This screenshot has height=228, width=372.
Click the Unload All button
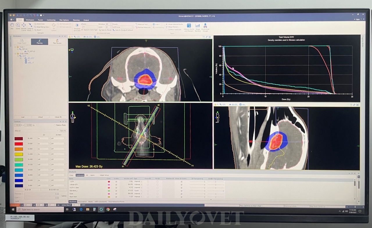coord(58,117)
